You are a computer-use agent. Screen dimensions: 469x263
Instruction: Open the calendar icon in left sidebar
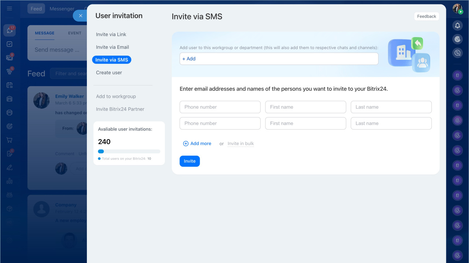coord(10,85)
